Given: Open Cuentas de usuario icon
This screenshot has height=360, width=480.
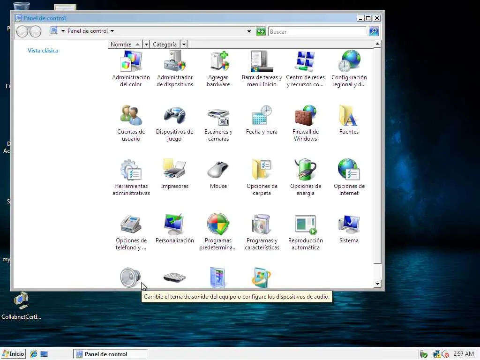Looking at the screenshot, I should [x=131, y=116].
